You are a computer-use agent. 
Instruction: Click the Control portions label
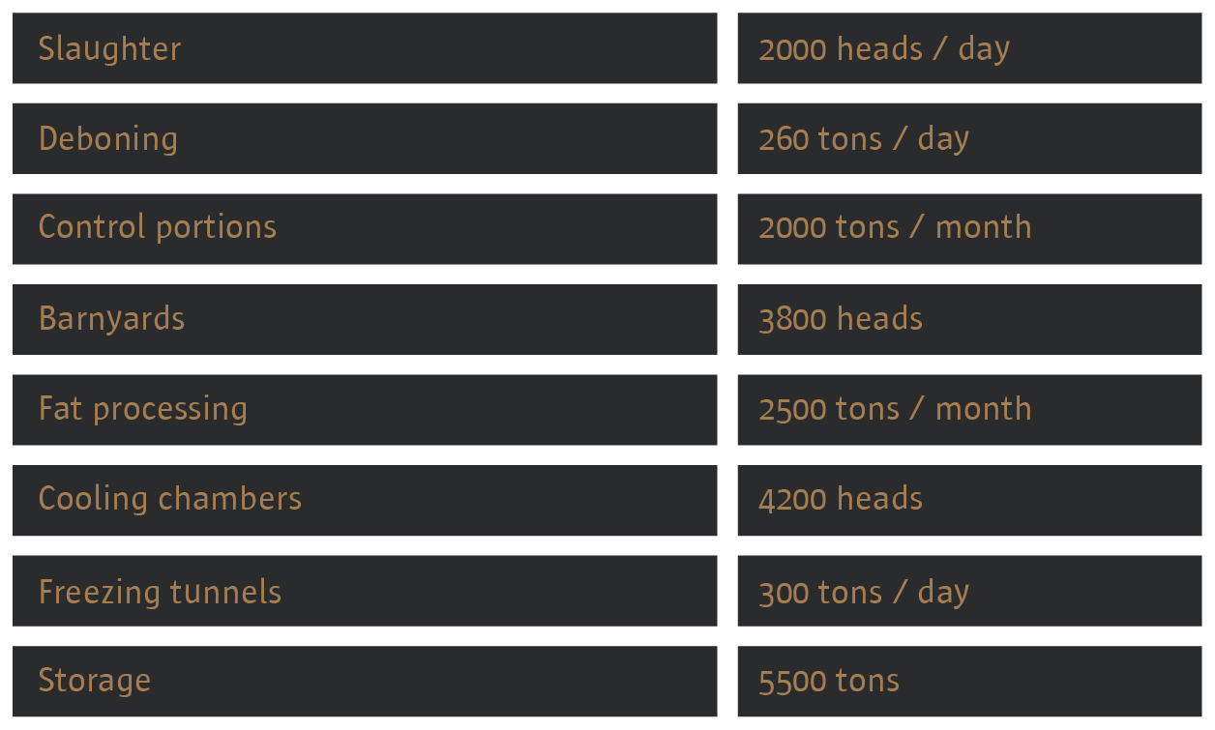(157, 227)
